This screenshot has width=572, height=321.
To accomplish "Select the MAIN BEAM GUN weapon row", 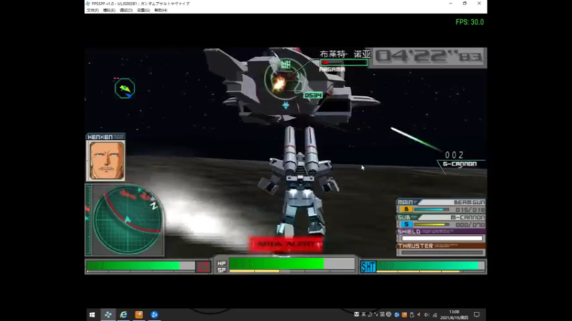I will (x=441, y=206).
